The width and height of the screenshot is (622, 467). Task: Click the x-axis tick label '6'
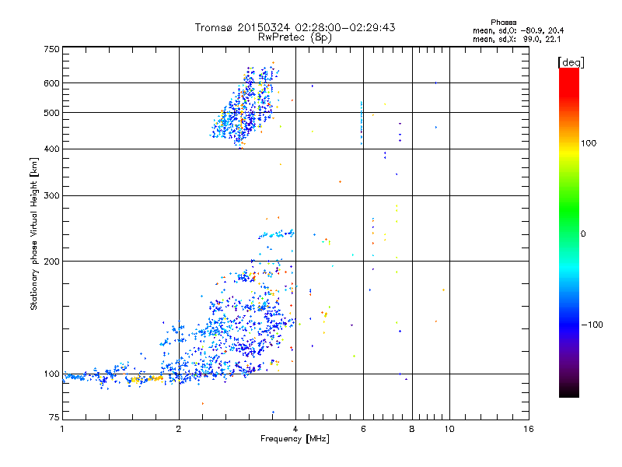[x=363, y=429]
